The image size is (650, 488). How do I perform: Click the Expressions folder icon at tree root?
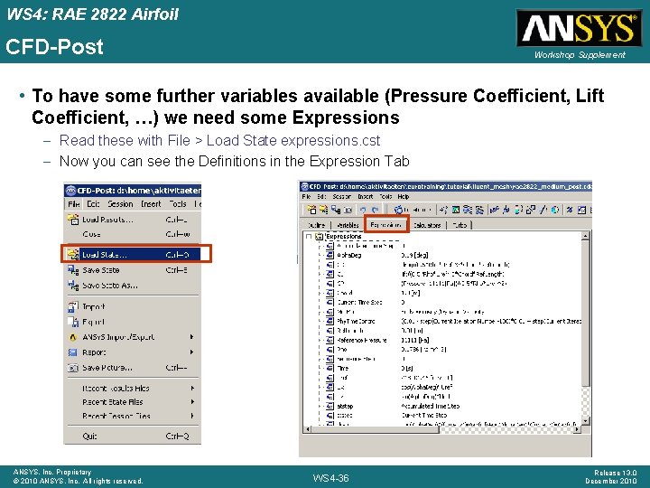click(319, 237)
